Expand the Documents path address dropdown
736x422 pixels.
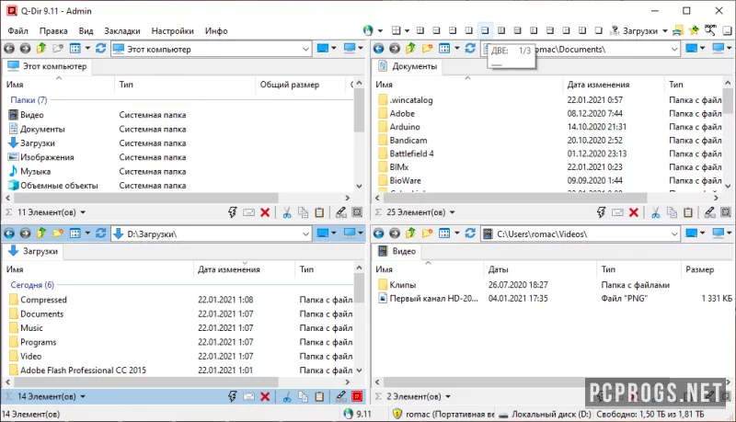click(674, 49)
